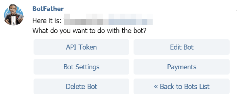Open the BotFather contact from its name
The width and height of the screenshot is (237, 100).
pyautogui.click(x=48, y=9)
